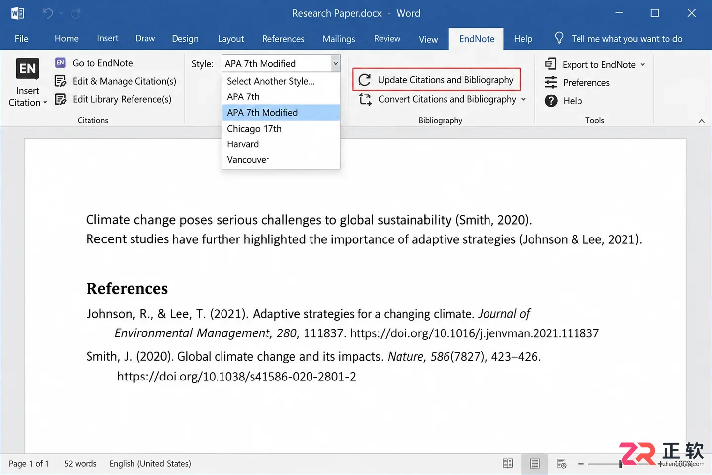Click the zoom slider handle
Image resolution: width=712 pixels, height=475 pixels.
pyautogui.click(x=621, y=464)
